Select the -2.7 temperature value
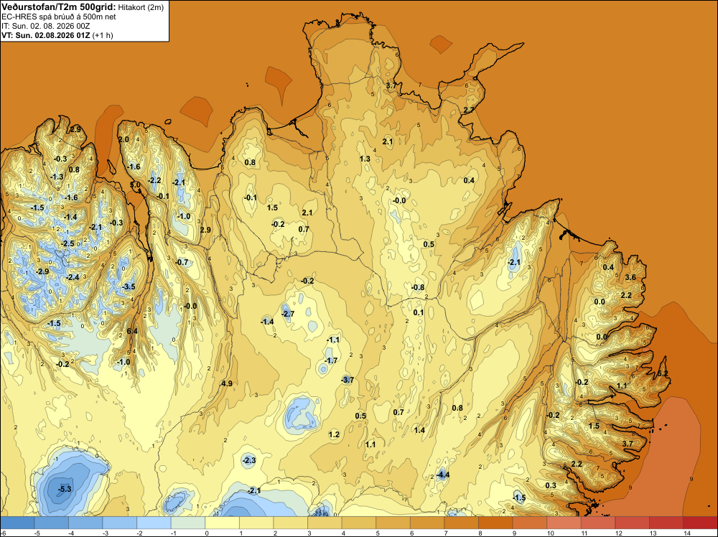 coord(288,314)
